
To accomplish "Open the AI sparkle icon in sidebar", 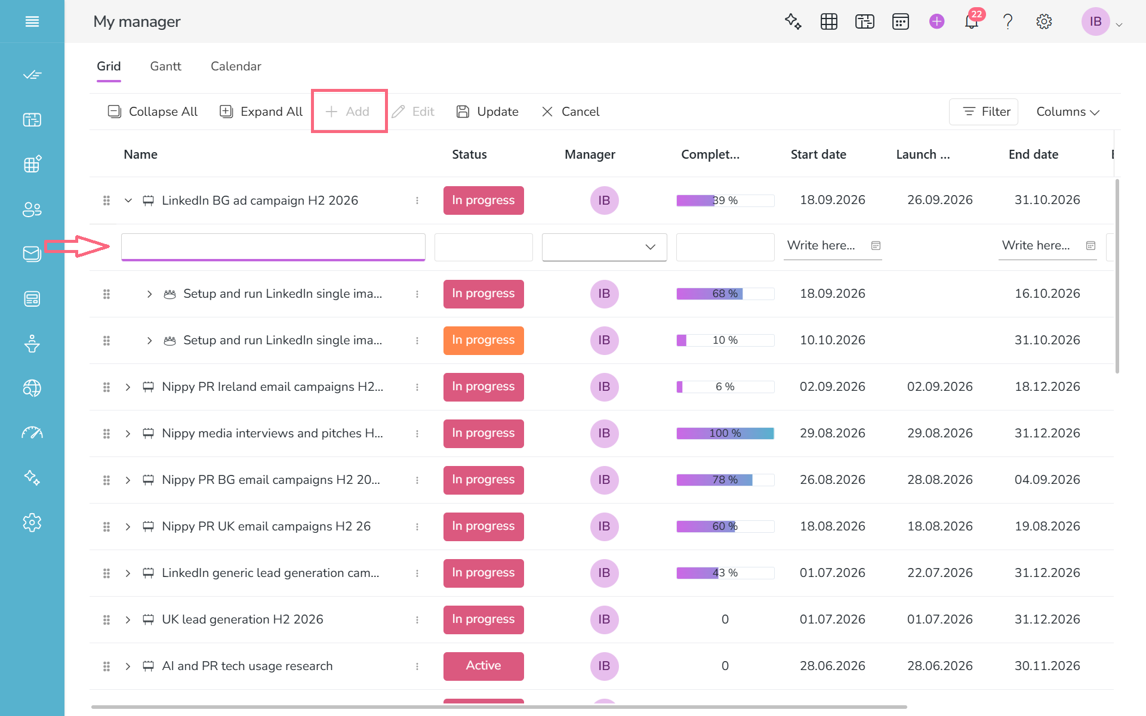I will click(x=32, y=477).
